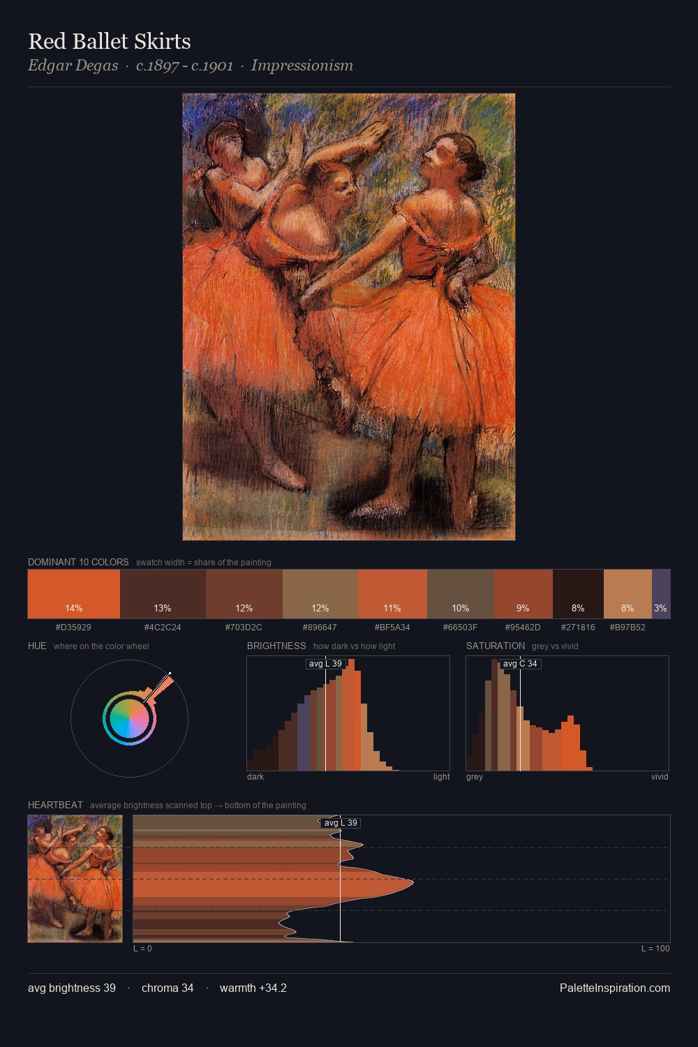Screen dimensions: 698x1047
Task: Click the hex label #703D2C
Action: click(x=244, y=628)
